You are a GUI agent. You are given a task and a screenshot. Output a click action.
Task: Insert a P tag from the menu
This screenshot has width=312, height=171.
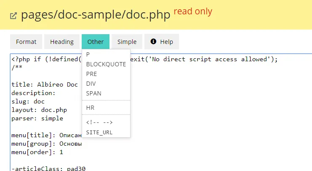point(88,54)
